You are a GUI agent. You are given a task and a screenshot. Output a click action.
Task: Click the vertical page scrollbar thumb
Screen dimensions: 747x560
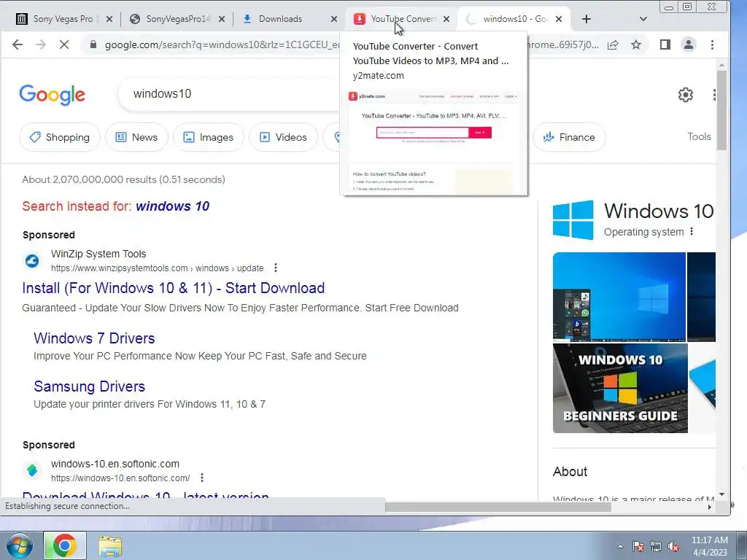pos(721,111)
